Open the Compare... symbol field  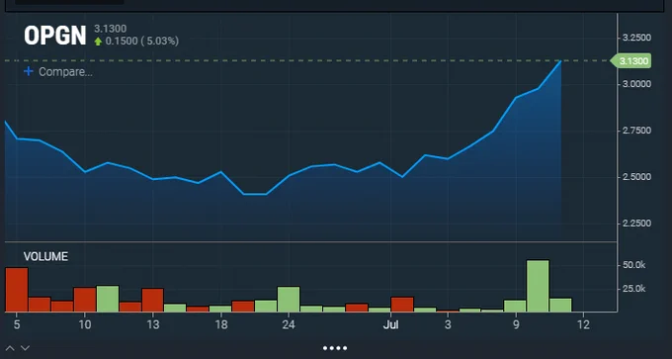(65, 71)
